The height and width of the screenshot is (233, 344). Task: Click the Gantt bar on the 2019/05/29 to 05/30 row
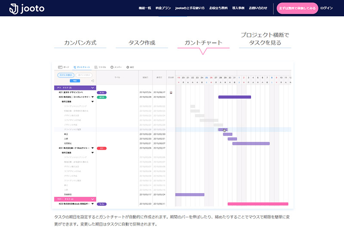[228, 134]
